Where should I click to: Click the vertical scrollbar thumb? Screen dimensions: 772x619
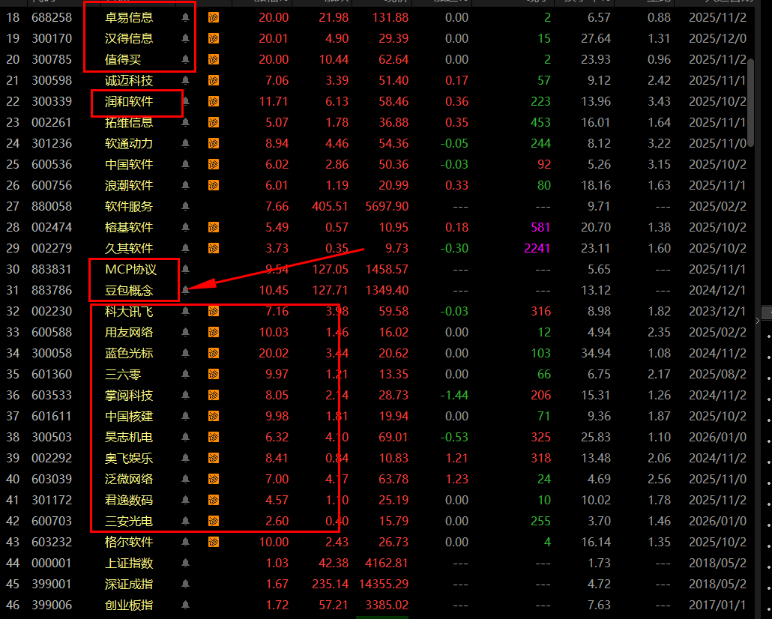coord(750,103)
